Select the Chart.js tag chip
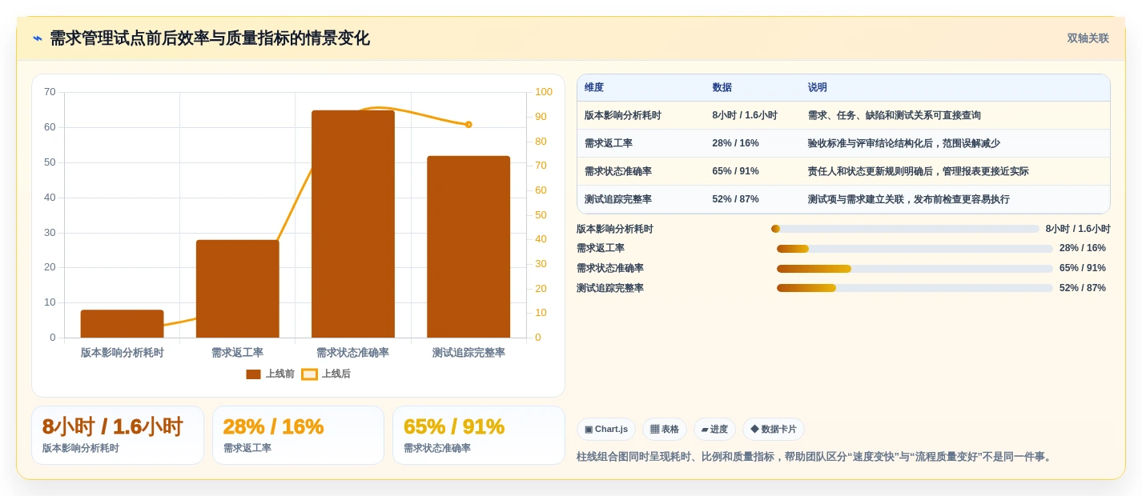 coord(606,430)
